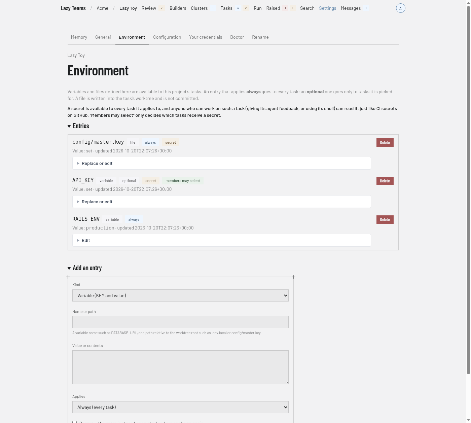Open the Doctor tab
Image resolution: width=471 pixels, height=423 pixels.
pos(237,37)
